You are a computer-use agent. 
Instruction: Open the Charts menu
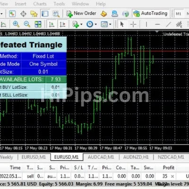point(40,4)
